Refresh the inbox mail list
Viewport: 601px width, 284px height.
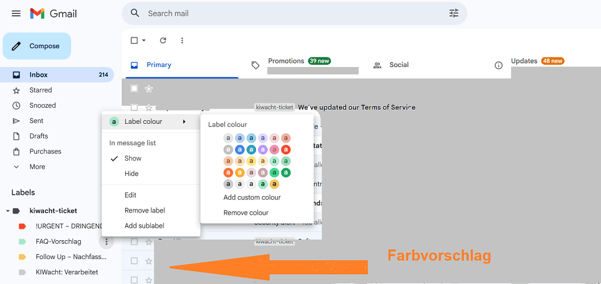[x=163, y=40]
